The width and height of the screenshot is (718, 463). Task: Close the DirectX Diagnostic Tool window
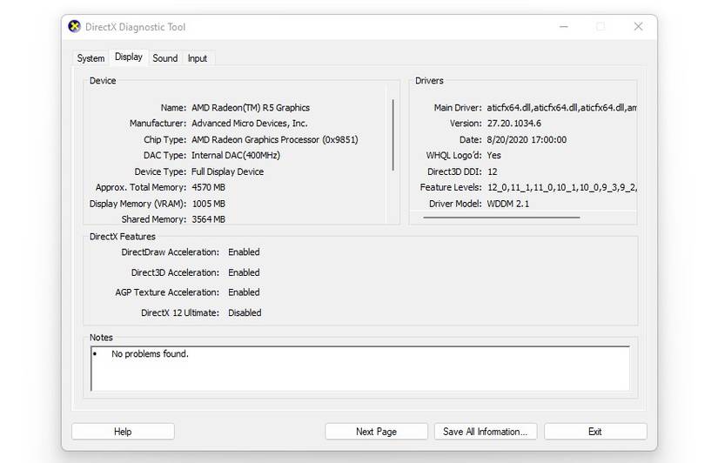point(638,27)
